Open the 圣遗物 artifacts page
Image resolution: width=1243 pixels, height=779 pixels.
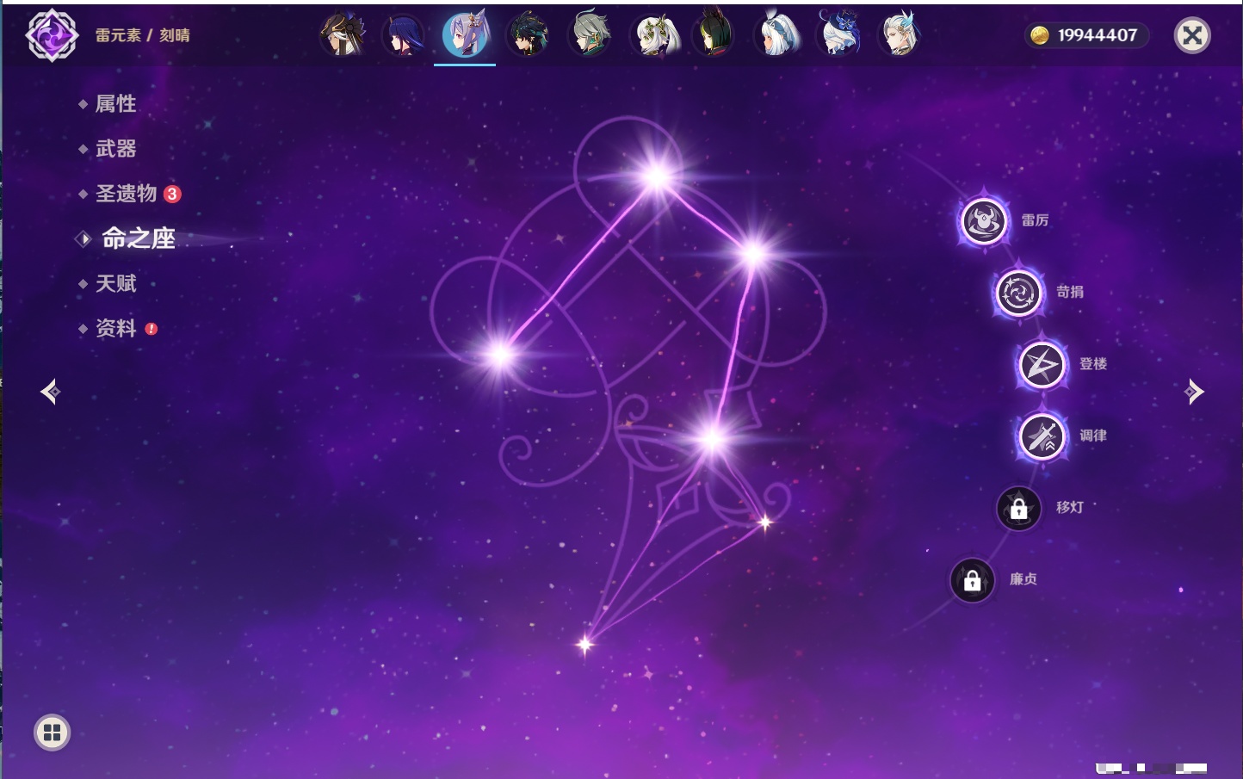point(126,194)
